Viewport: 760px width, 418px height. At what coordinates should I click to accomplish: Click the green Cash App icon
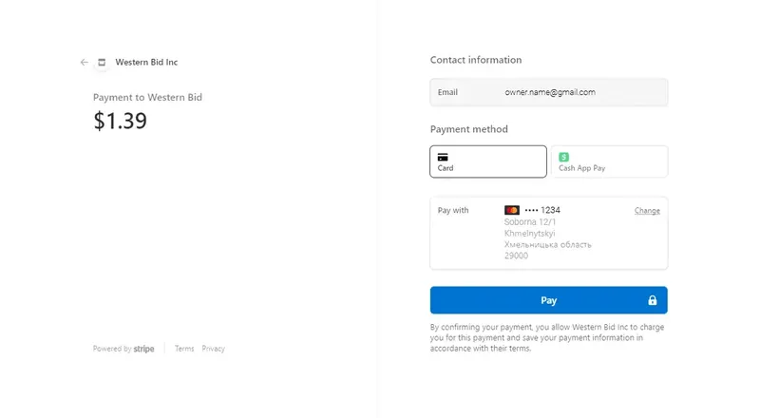(x=563, y=157)
